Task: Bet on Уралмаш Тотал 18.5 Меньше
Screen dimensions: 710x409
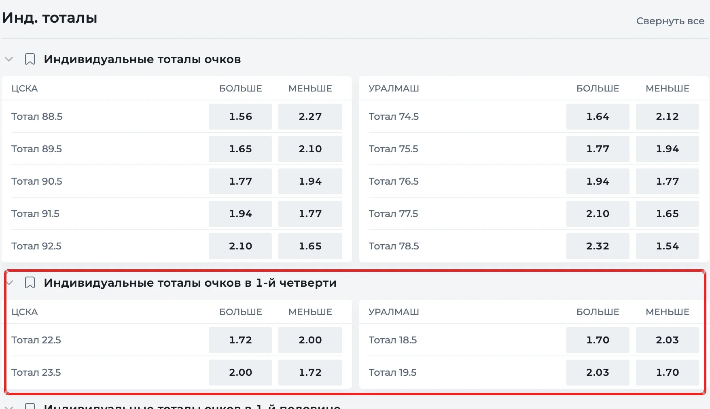Action: click(668, 340)
